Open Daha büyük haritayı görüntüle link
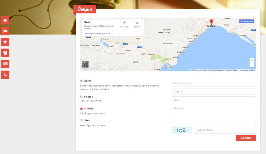The image size is (266, 154). [x=97, y=34]
